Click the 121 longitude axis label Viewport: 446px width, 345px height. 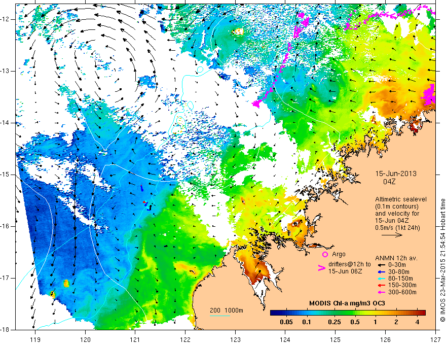point(135,339)
